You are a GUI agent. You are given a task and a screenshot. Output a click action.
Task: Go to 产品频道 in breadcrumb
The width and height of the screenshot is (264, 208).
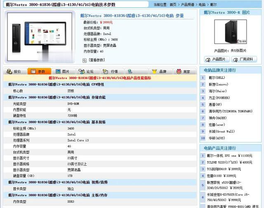(187, 5)
